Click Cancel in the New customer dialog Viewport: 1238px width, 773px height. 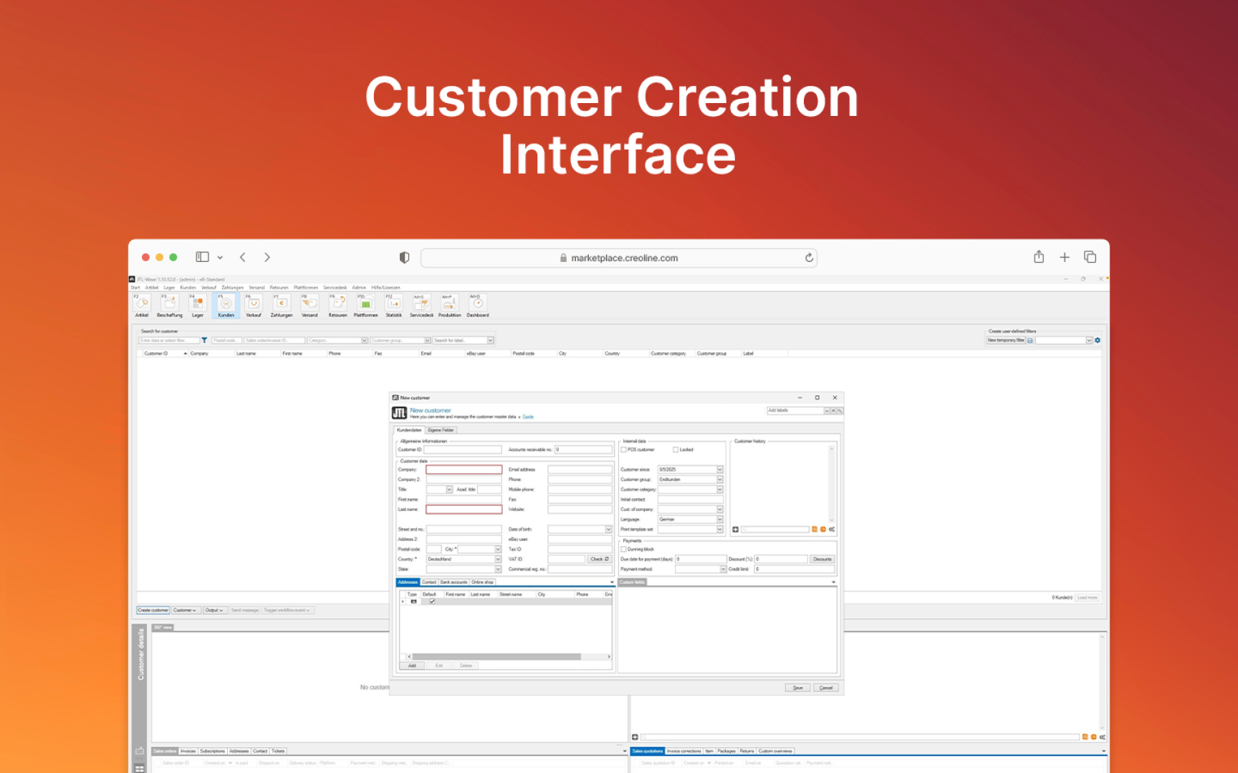pos(825,688)
